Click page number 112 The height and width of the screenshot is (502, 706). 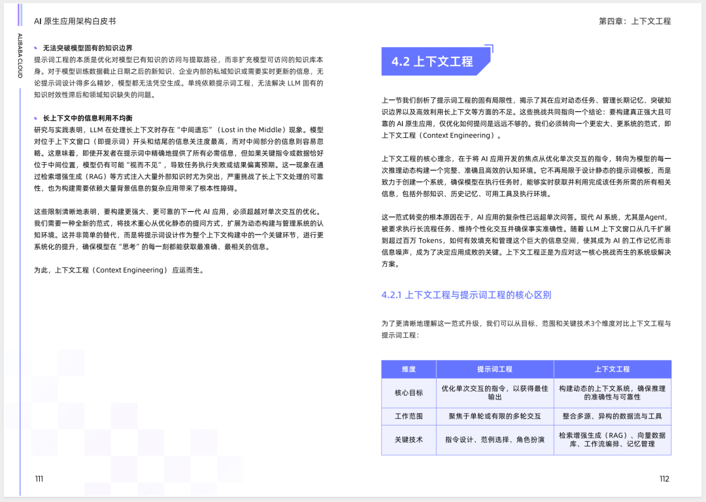coord(665,478)
